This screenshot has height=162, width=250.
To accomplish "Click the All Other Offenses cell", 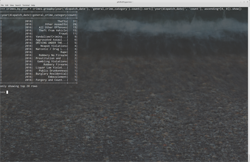I will [53, 27].
